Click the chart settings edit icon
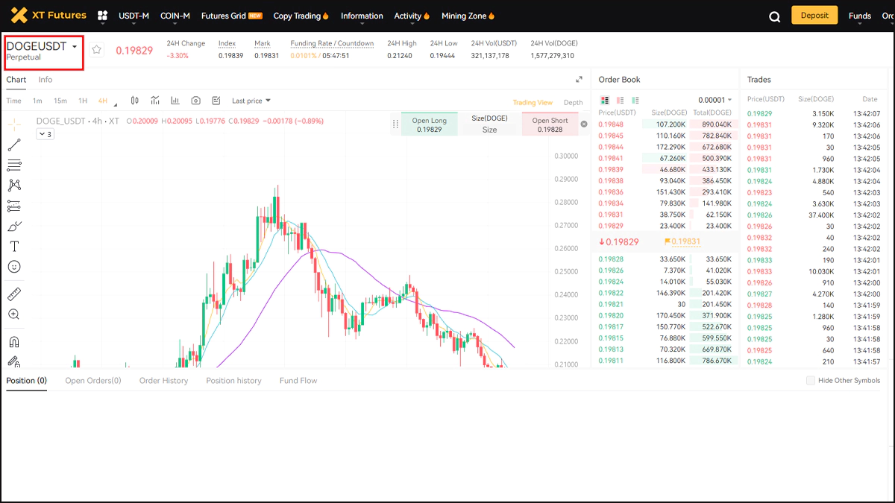The image size is (895, 503). [216, 101]
